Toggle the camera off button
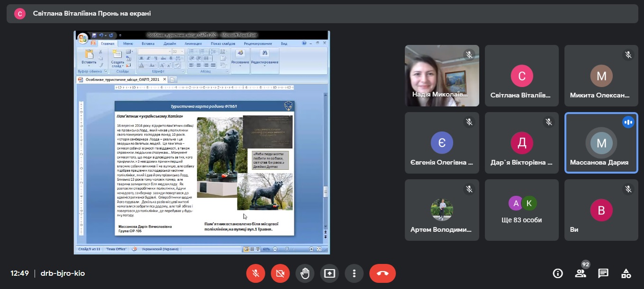 280,273
